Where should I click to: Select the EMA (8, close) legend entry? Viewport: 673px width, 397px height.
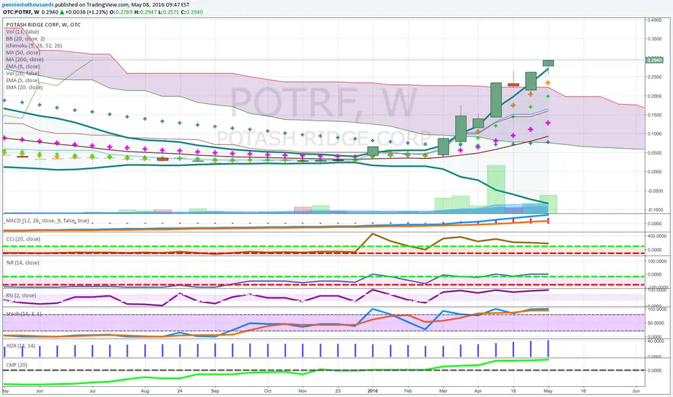pyautogui.click(x=23, y=66)
